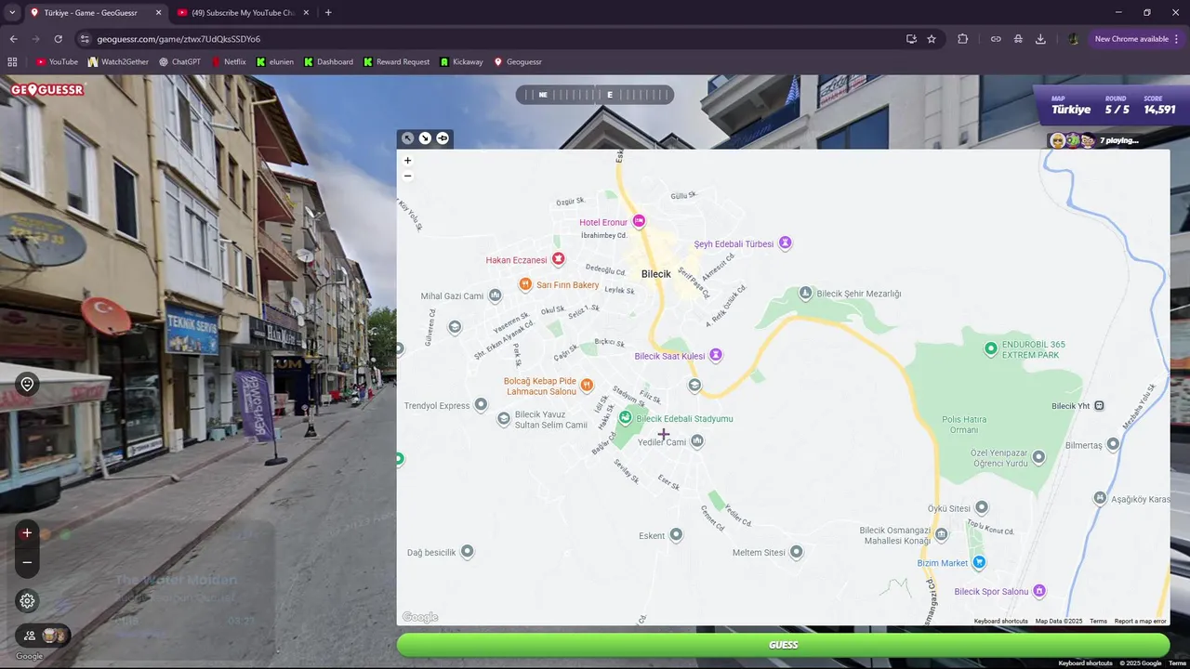Select Yediler Cami marker

[x=697, y=441]
